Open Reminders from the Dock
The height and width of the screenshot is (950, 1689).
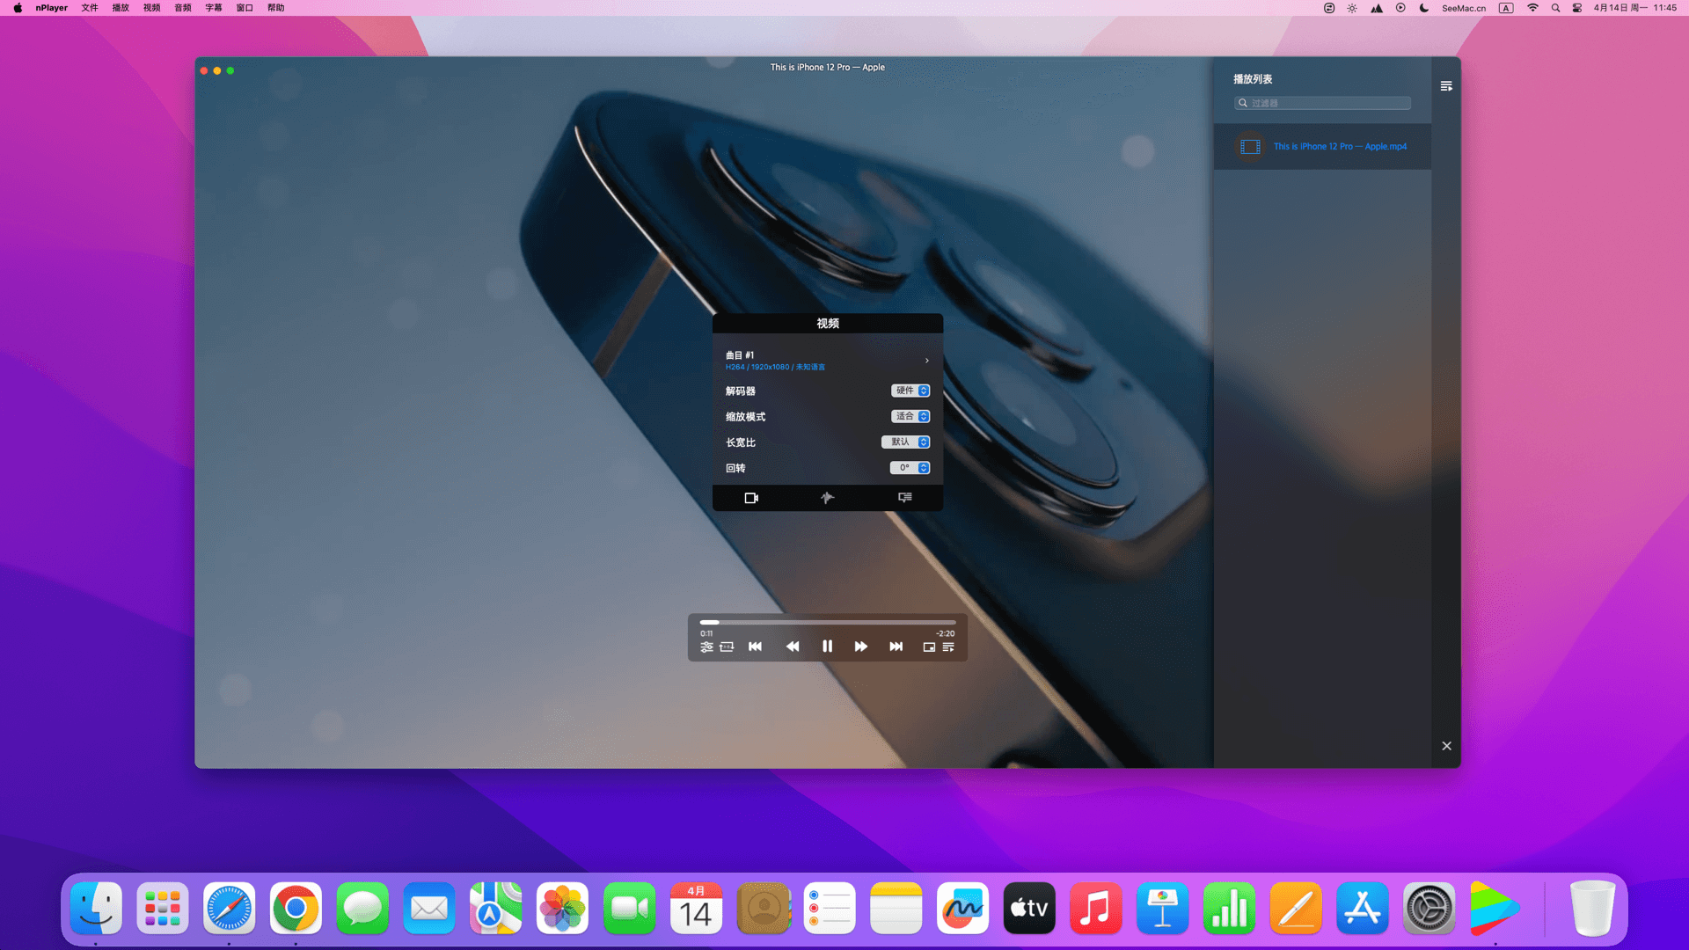[x=830, y=908]
